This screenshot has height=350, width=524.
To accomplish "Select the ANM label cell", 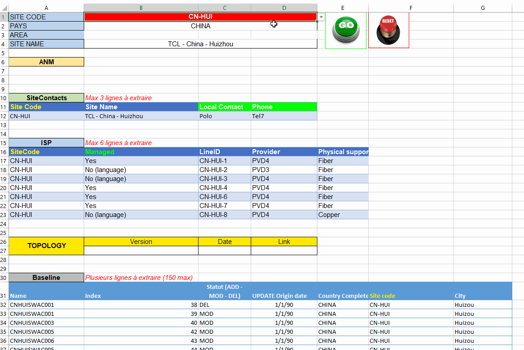I will pyautogui.click(x=46, y=62).
